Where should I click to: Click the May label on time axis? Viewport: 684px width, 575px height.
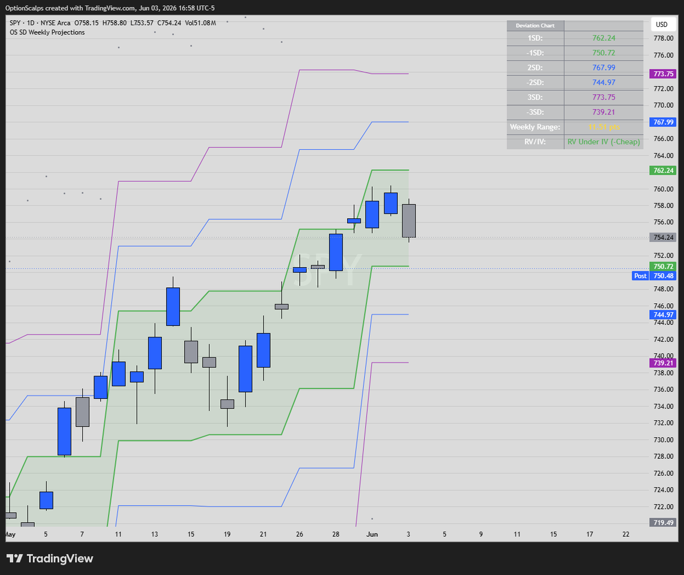click(x=10, y=534)
